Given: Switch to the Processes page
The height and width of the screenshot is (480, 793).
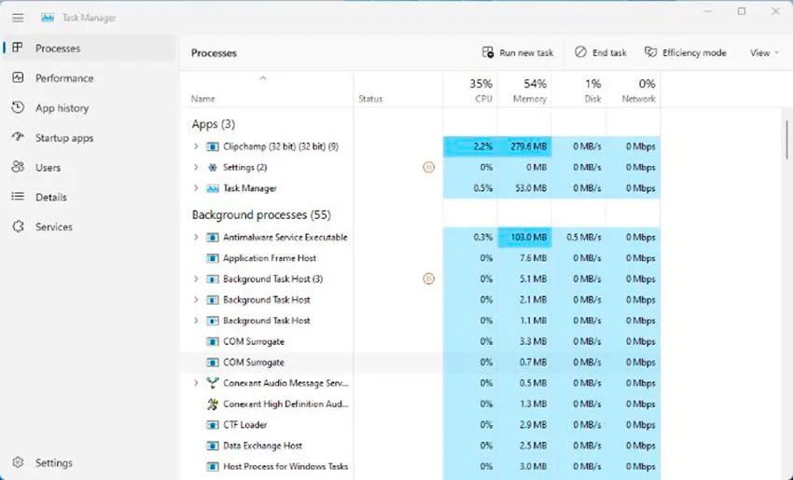Looking at the screenshot, I should [x=90, y=48].
